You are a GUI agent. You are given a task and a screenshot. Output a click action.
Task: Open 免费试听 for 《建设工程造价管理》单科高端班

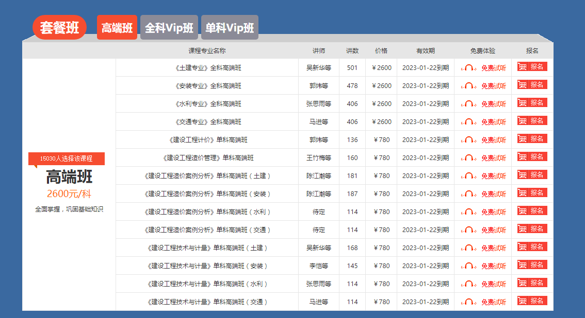[494, 158]
